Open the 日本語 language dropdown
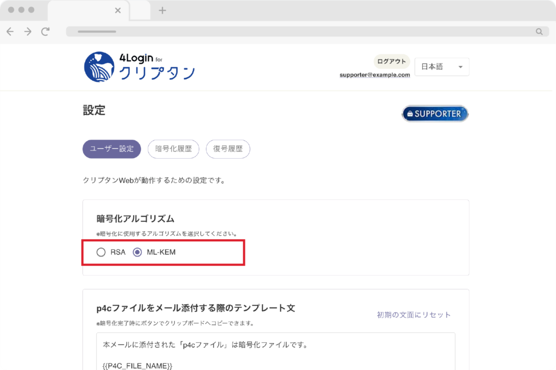Screen dimensions: 556x370 point(441,67)
